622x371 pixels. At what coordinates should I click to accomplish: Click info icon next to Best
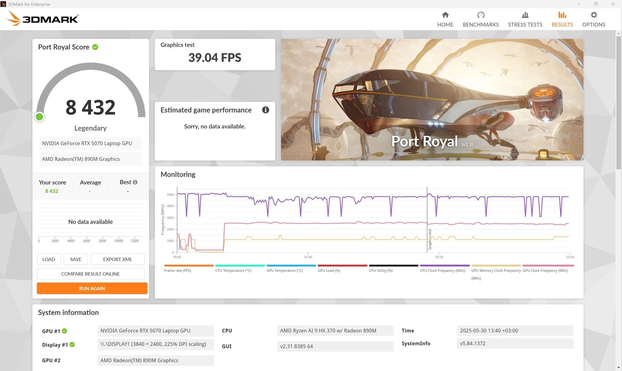(135, 182)
